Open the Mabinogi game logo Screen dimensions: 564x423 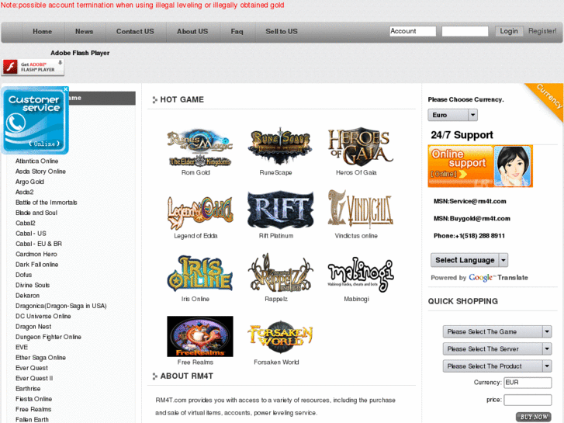[x=361, y=274]
